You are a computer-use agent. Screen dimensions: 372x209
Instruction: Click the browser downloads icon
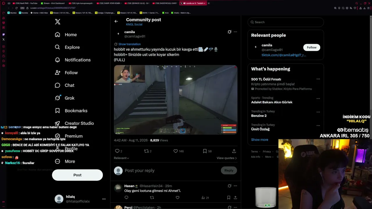[364, 8]
